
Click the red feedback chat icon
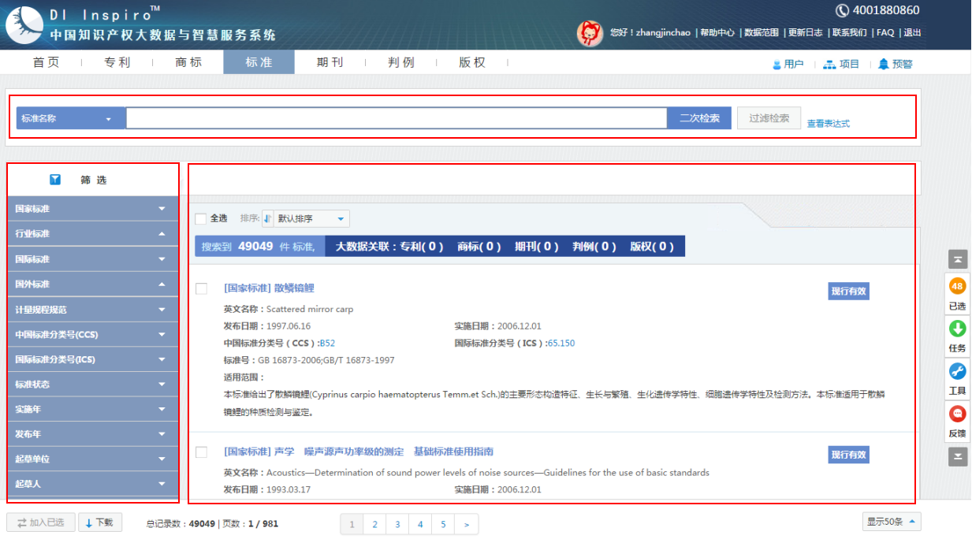pyautogui.click(x=957, y=414)
